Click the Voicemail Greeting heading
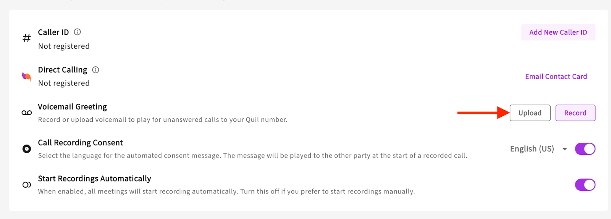Screen dimensions: 611x219 tap(72, 107)
